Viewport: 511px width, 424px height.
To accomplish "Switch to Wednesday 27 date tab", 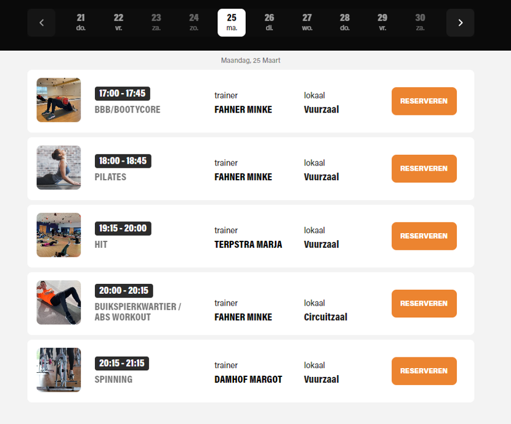I will tap(307, 22).
